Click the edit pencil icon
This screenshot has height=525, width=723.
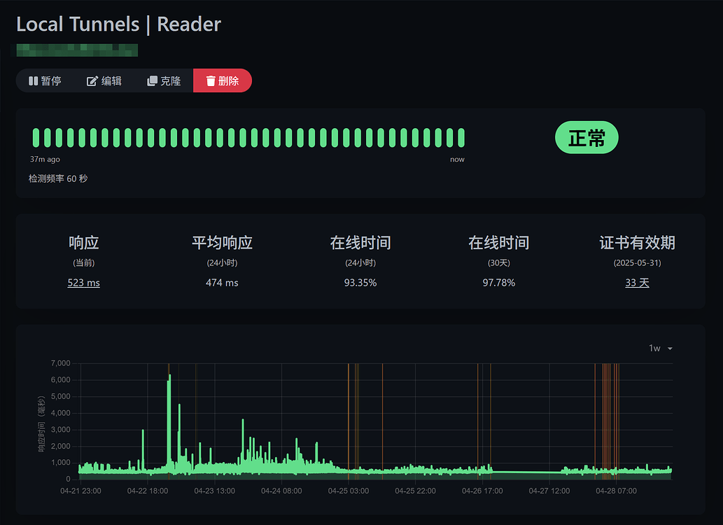[x=92, y=81]
